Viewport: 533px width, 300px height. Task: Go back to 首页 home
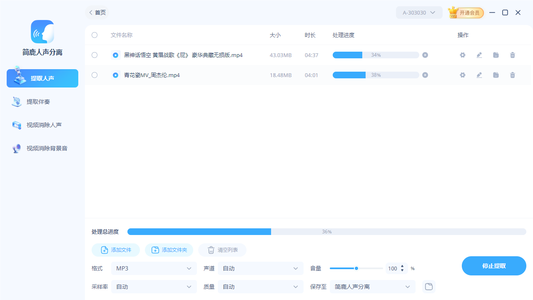point(97,12)
